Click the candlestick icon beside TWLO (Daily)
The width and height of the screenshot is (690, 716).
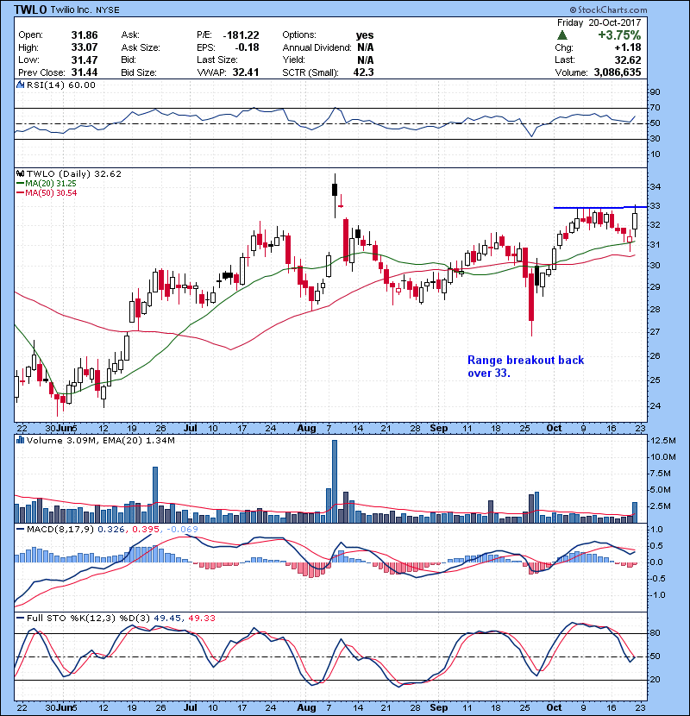pyautogui.click(x=20, y=174)
